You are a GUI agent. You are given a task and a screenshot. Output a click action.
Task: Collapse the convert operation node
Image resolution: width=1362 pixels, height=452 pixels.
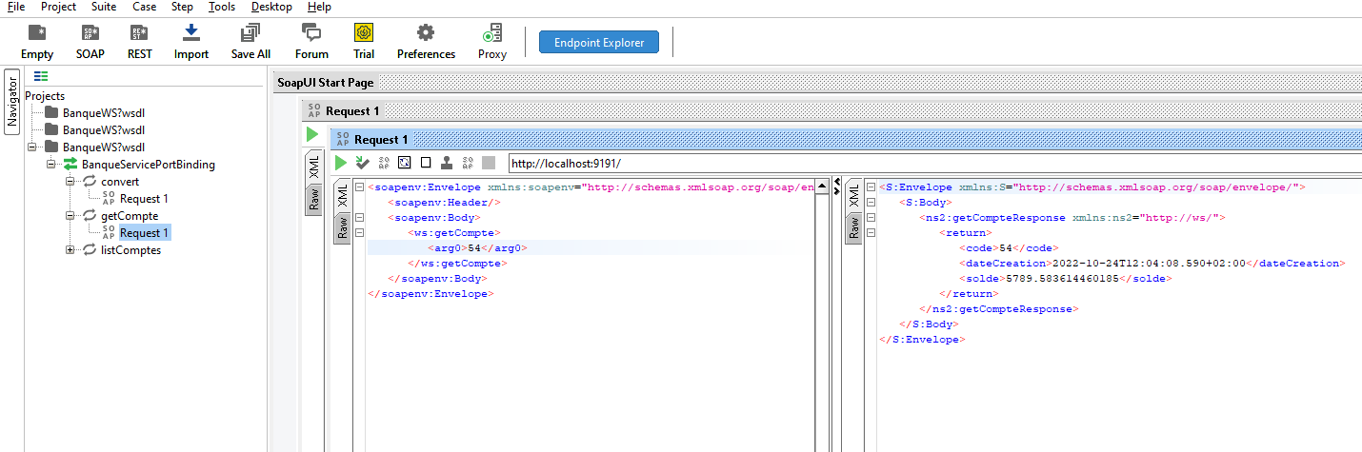70,182
